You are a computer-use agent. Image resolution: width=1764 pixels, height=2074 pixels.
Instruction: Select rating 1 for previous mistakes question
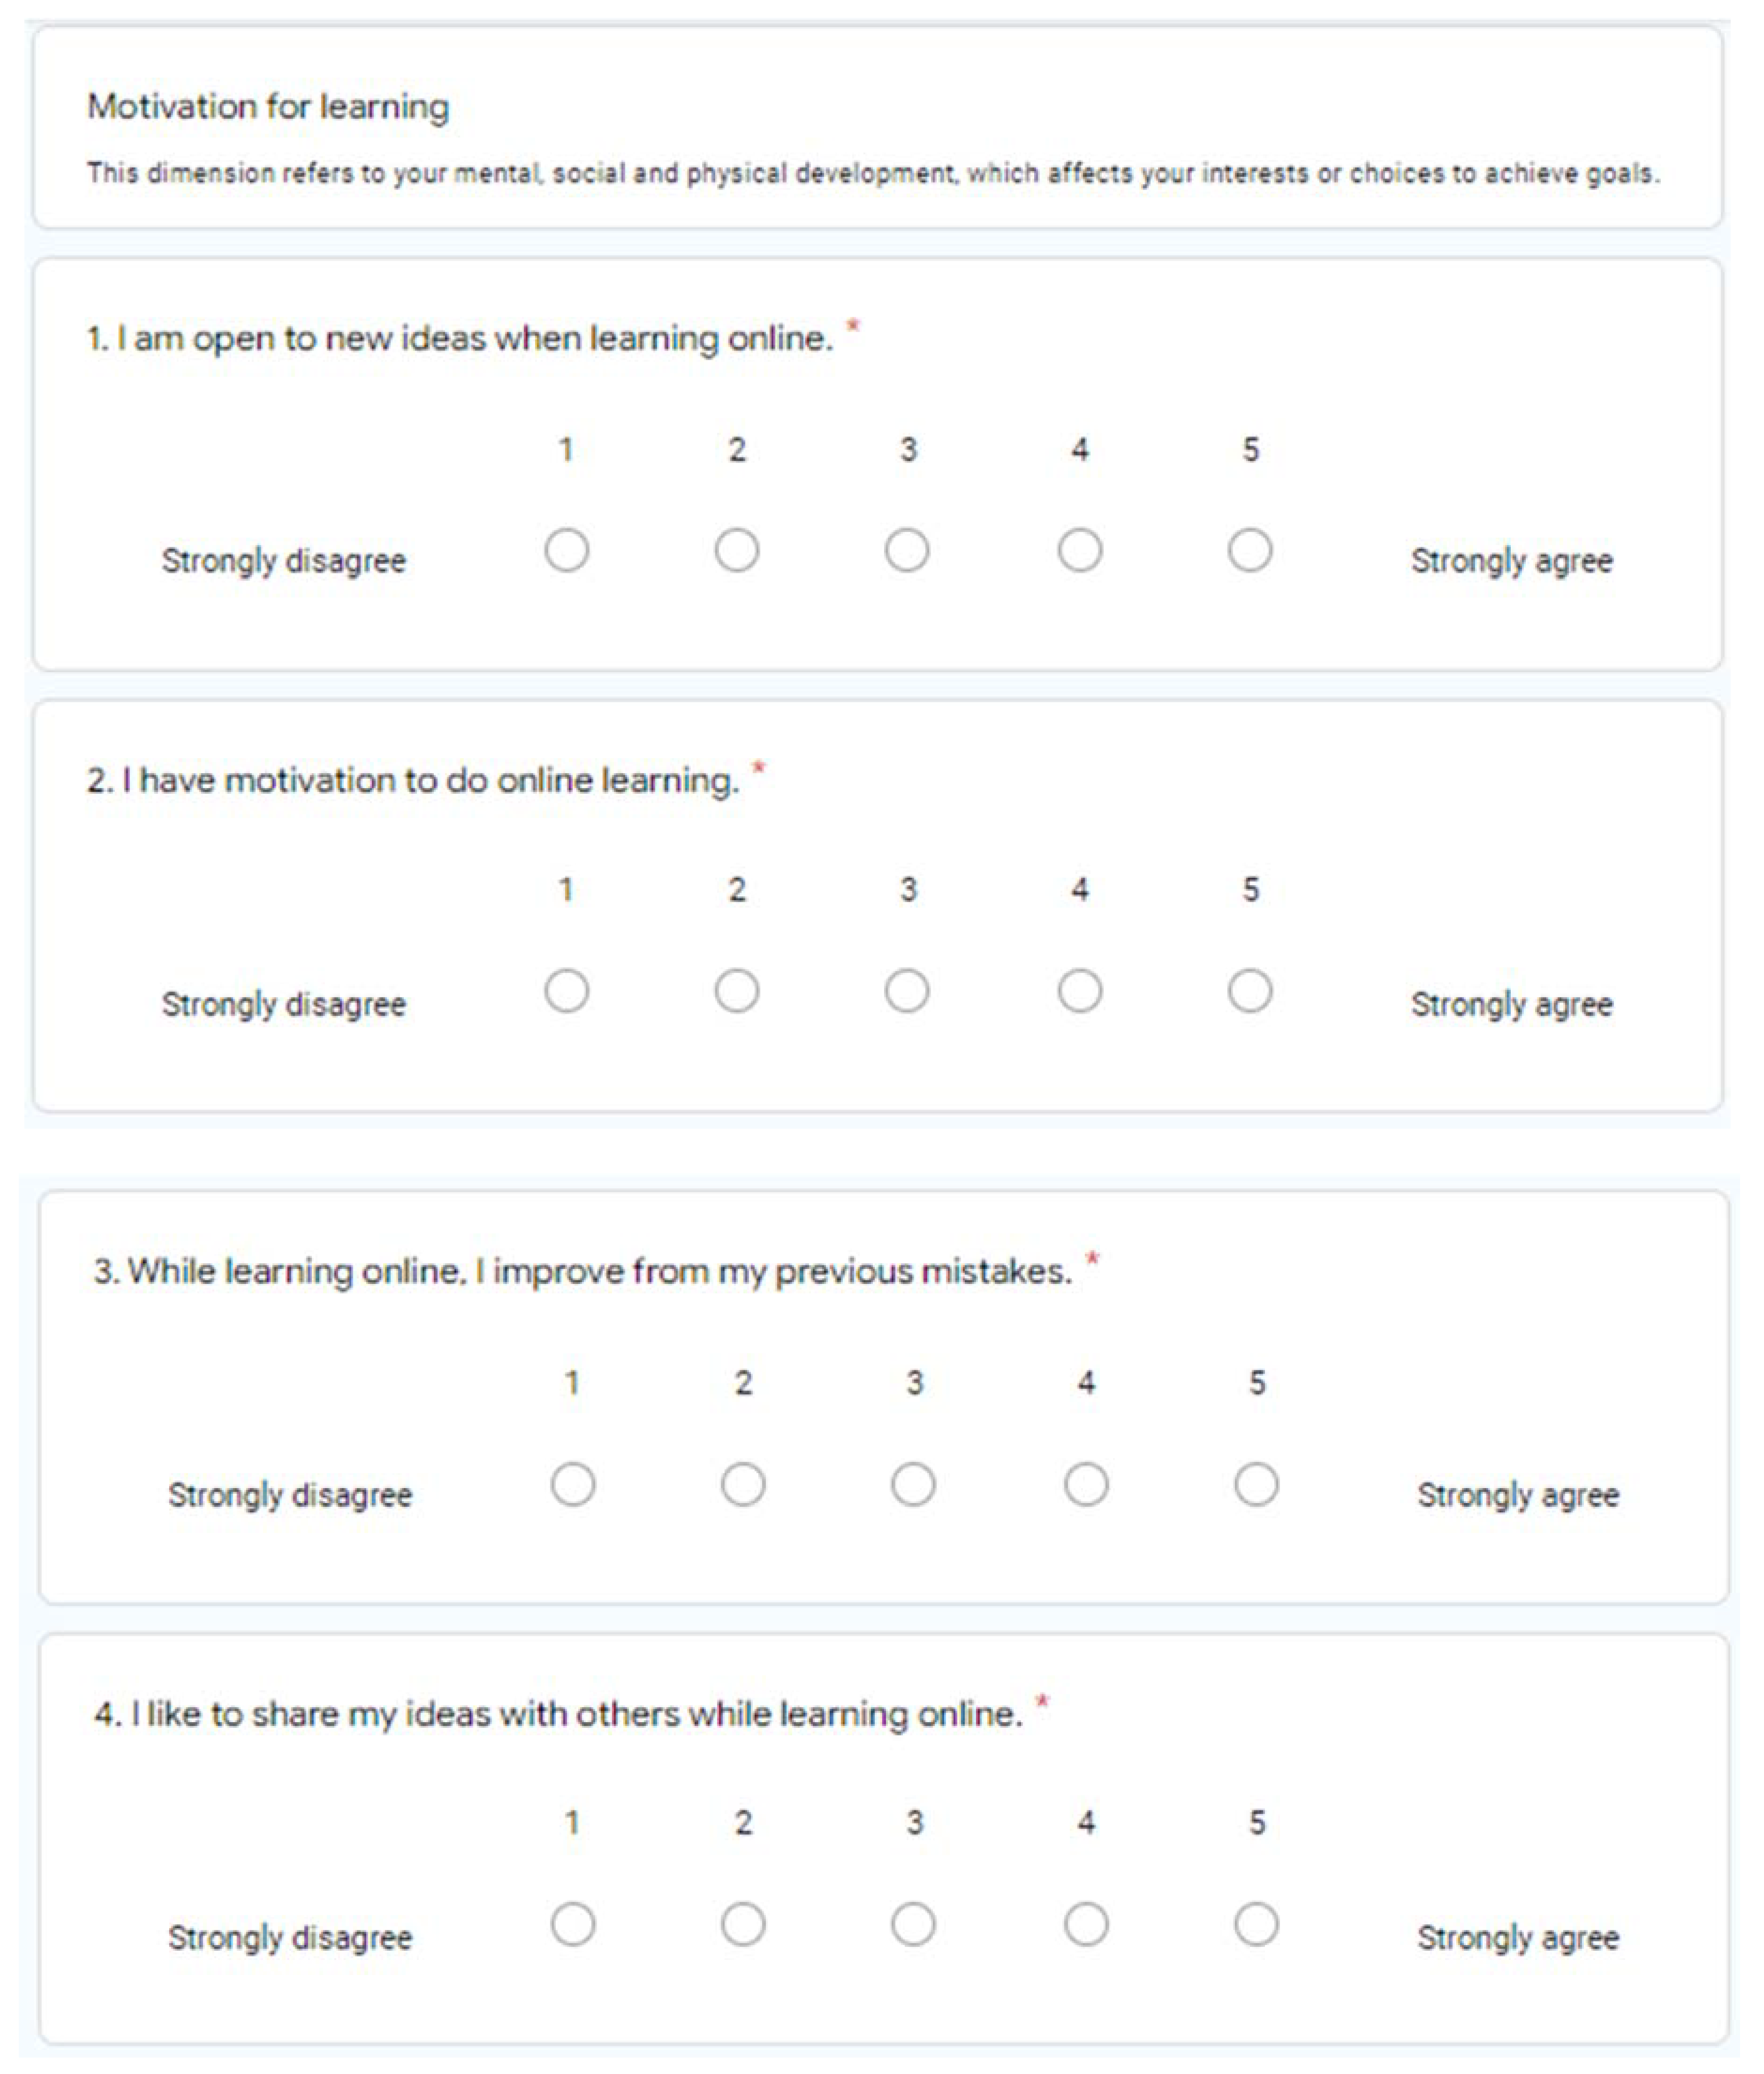tap(572, 1484)
